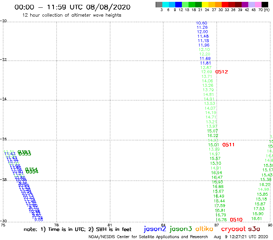Click the 16.20 wave height value
This screenshot has width=273, height=240.
[x=265, y=185]
